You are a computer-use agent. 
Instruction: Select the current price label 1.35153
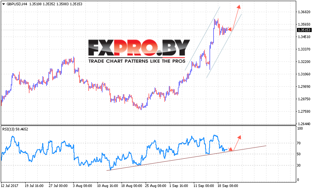pyautogui.click(x=304, y=30)
